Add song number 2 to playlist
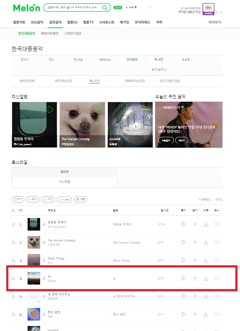Viewport: 240px width, 331px height. pos(195,242)
